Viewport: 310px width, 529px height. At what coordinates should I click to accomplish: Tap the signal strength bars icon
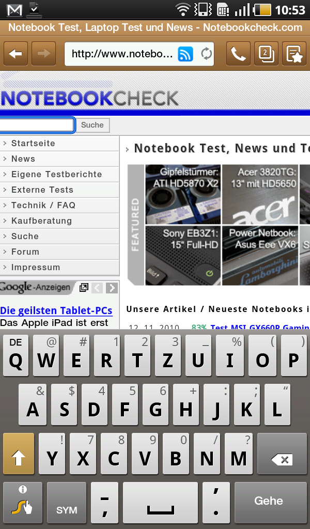pos(242,9)
